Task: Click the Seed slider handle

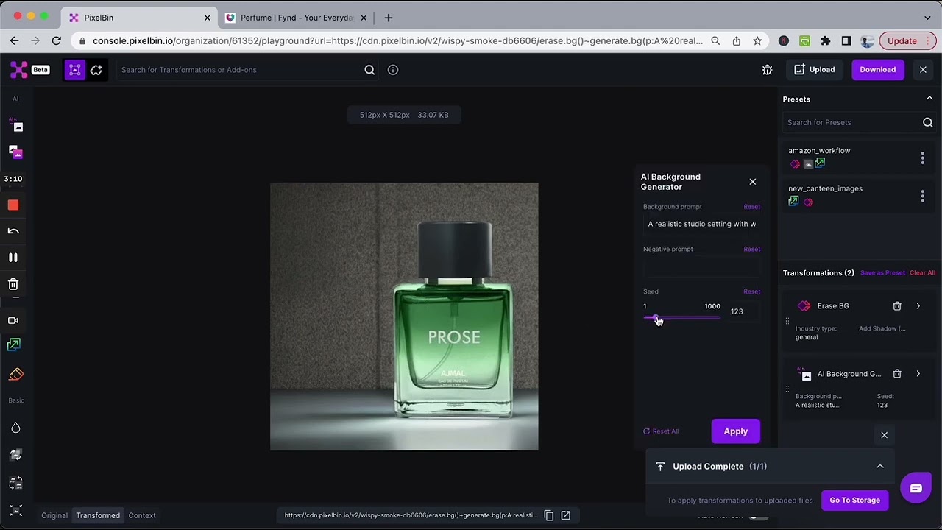Action: coord(655,317)
